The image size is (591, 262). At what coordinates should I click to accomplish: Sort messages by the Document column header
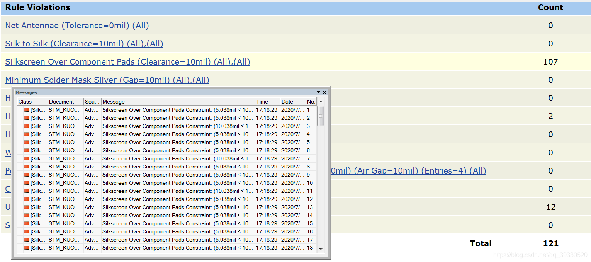click(65, 102)
